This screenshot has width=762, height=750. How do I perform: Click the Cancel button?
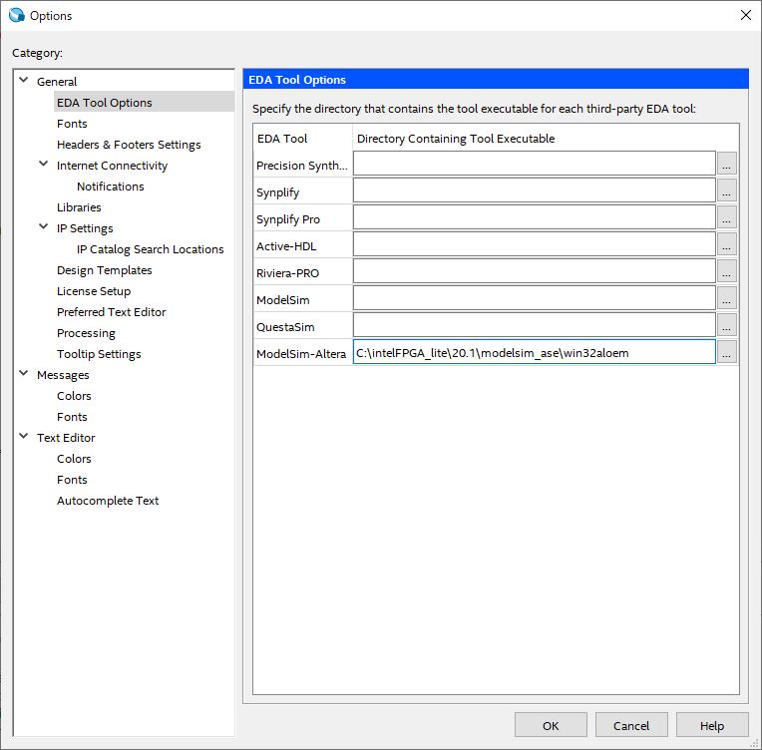(631, 726)
